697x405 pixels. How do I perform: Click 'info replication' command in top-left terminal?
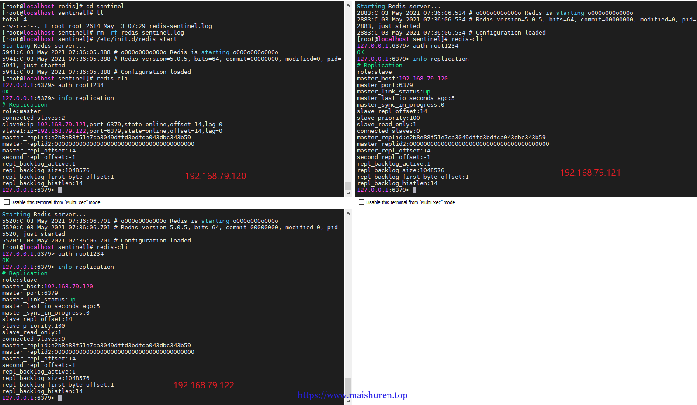[x=86, y=98]
